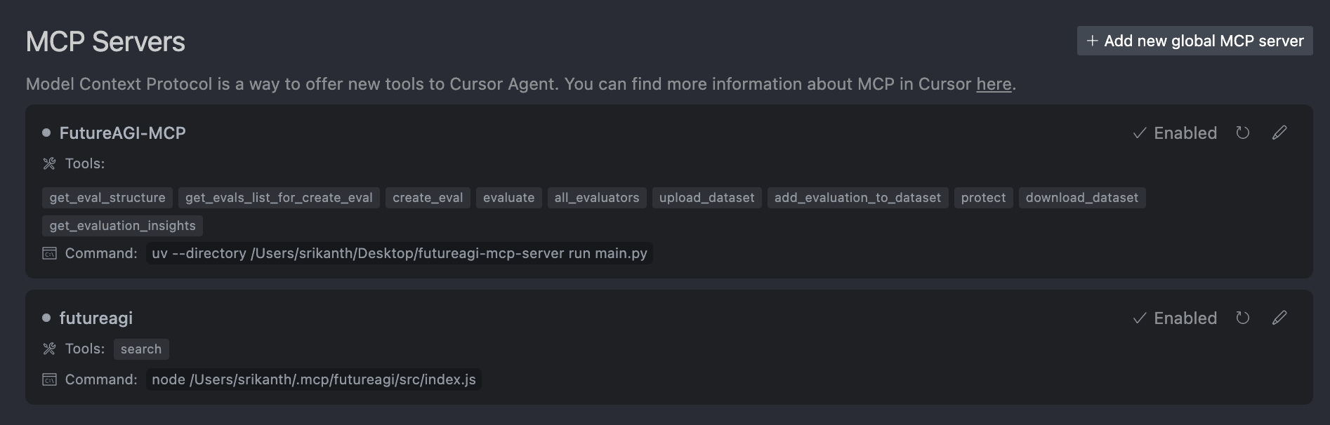Click the tools wrench icon under futureagi
Screen dimensions: 1330x425
(49, 349)
